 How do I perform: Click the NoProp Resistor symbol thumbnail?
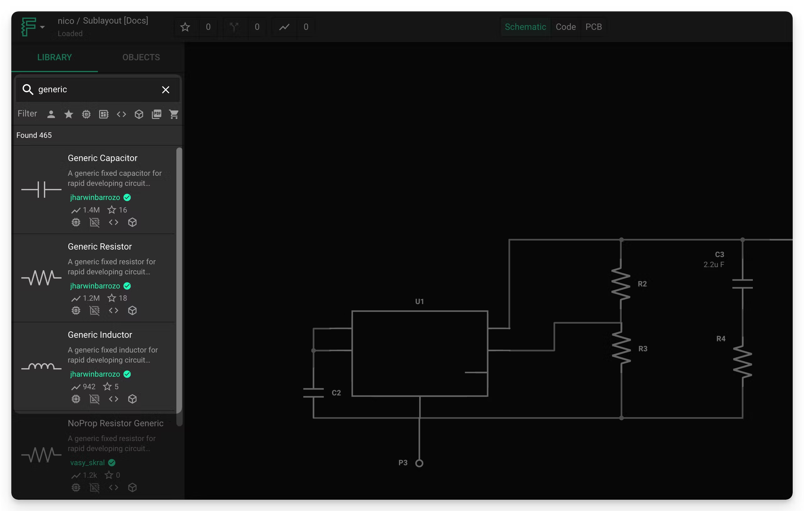pyautogui.click(x=41, y=455)
